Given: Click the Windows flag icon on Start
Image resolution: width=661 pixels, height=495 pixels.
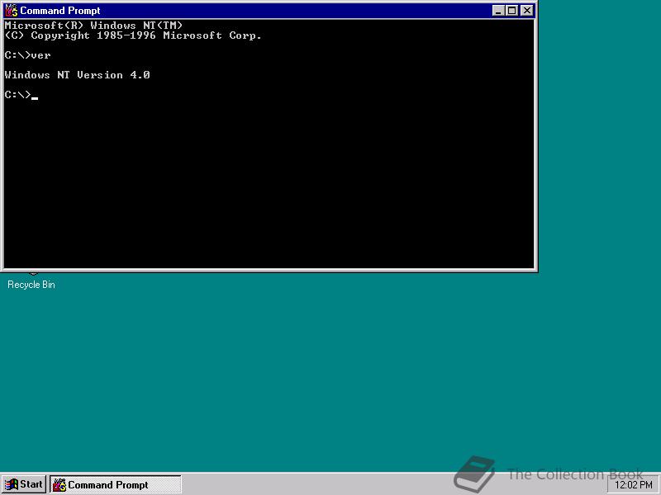Looking at the screenshot, I should point(12,485).
